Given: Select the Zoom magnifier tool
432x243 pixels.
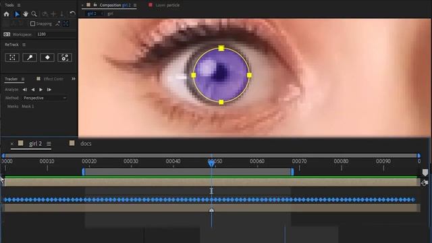Looking at the screenshot, I should (x=34, y=13).
